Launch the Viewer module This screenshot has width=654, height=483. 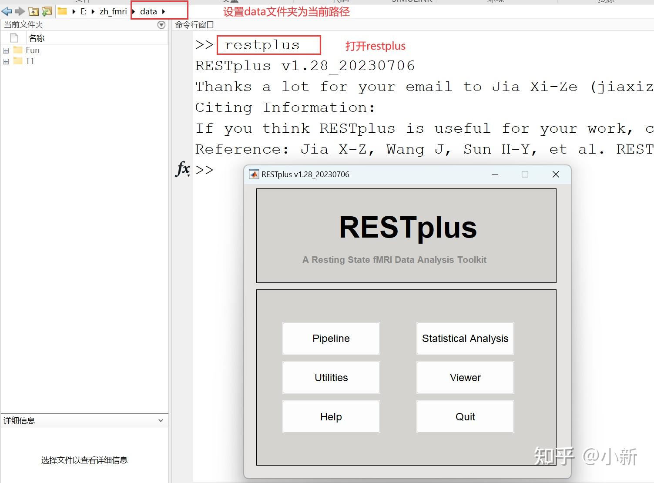point(465,377)
